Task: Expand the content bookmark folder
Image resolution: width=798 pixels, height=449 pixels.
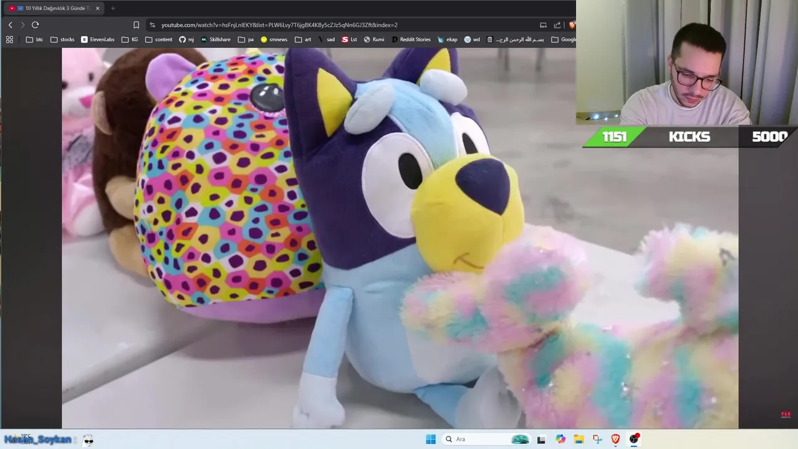Action: 159,39
